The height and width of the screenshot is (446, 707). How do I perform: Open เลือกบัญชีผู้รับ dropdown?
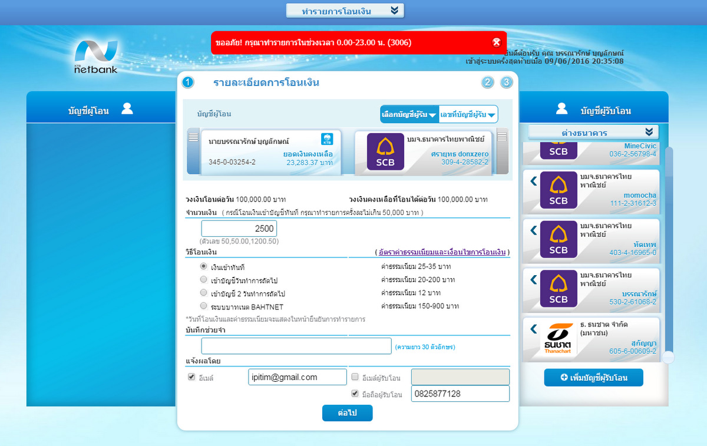pos(409,114)
